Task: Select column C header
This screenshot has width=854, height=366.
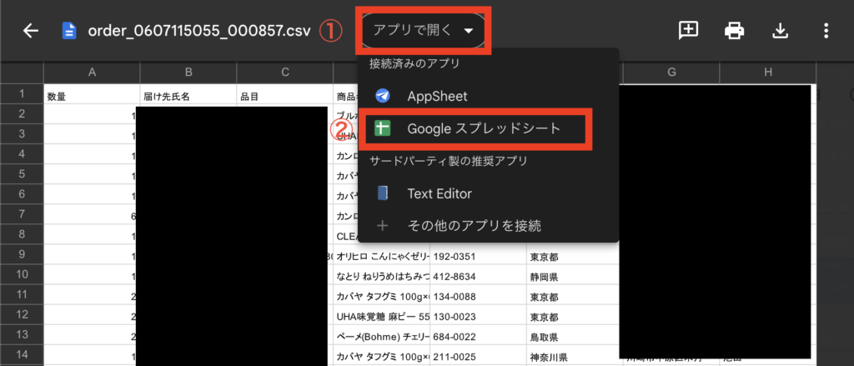Action: click(x=285, y=73)
